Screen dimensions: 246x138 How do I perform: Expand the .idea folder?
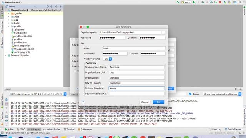coord(8,16)
